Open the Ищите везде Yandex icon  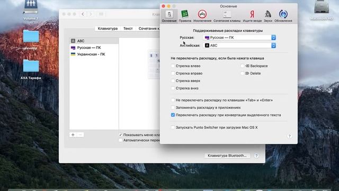(x=252, y=16)
